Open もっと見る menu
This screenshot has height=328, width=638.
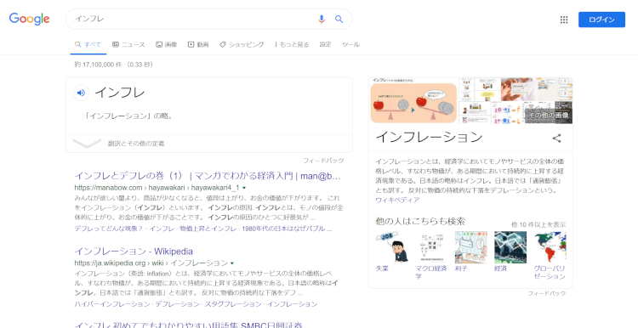tap(292, 45)
